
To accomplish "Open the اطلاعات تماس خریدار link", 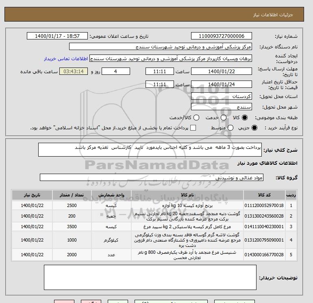I will (66, 59).
